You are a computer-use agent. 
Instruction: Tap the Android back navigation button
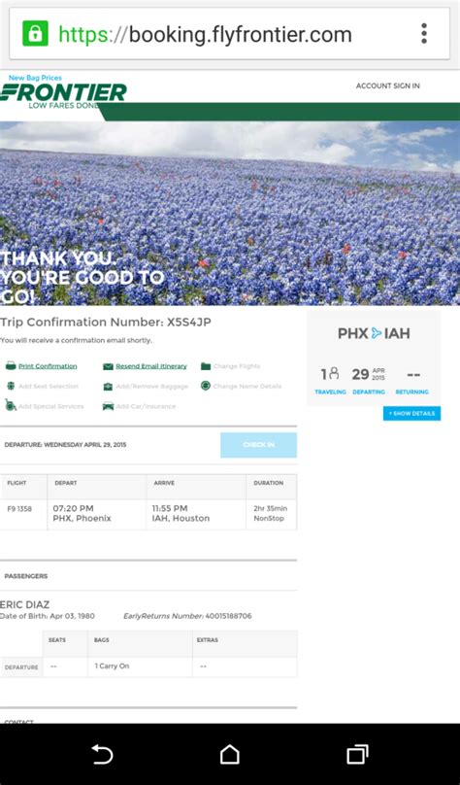102,754
